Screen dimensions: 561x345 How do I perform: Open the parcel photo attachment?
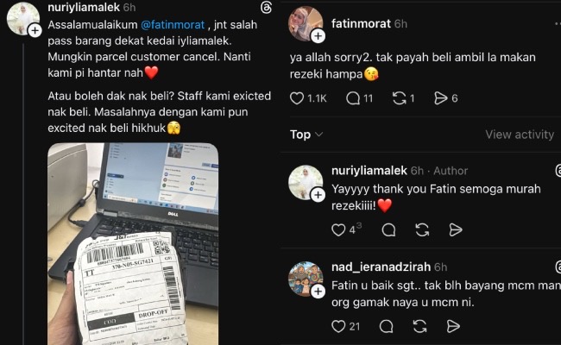point(133,244)
